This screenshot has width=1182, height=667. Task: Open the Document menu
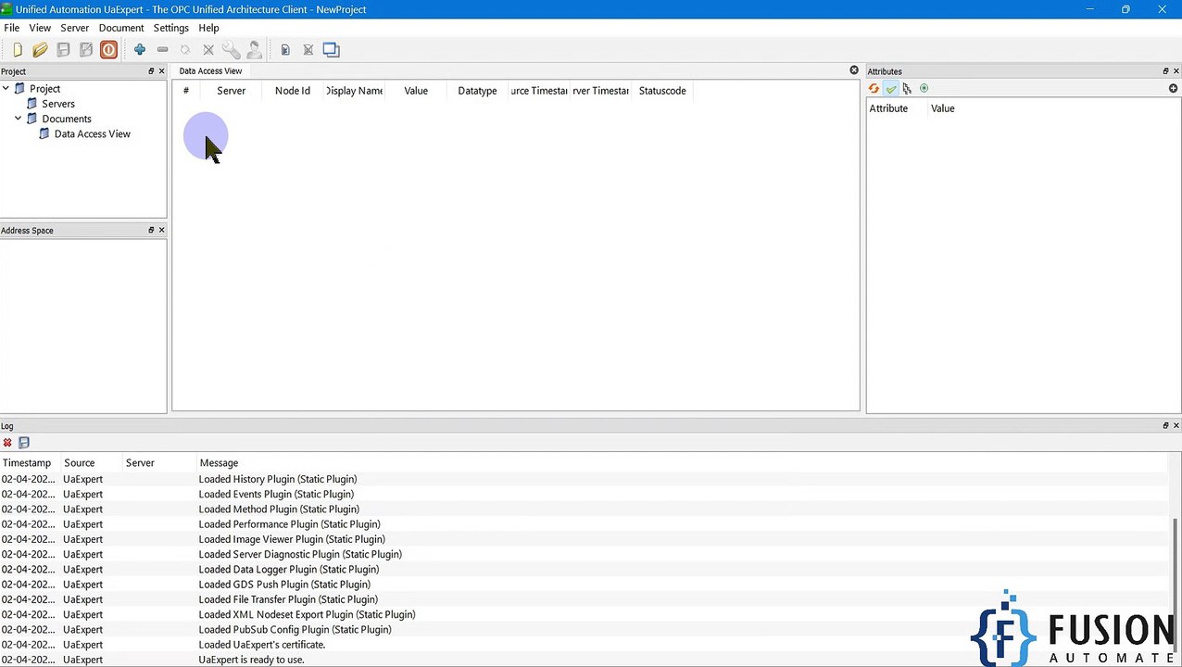click(x=121, y=28)
